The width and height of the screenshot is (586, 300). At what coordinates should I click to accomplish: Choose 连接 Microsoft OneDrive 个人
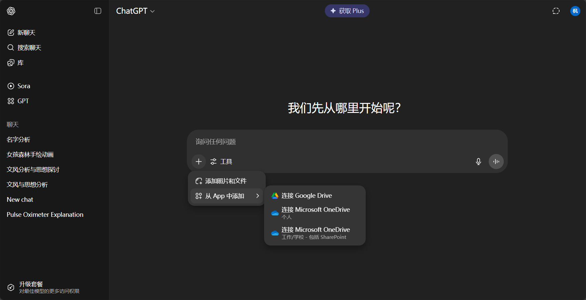(315, 213)
